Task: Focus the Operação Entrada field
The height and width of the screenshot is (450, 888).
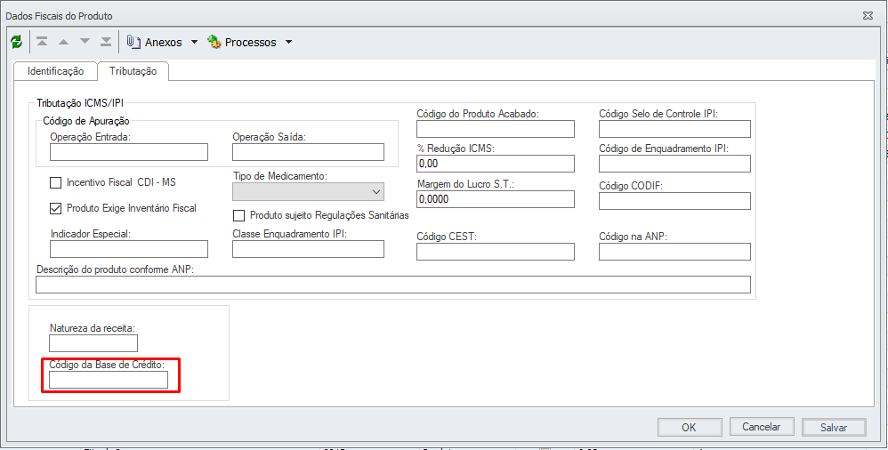Action: (x=129, y=152)
